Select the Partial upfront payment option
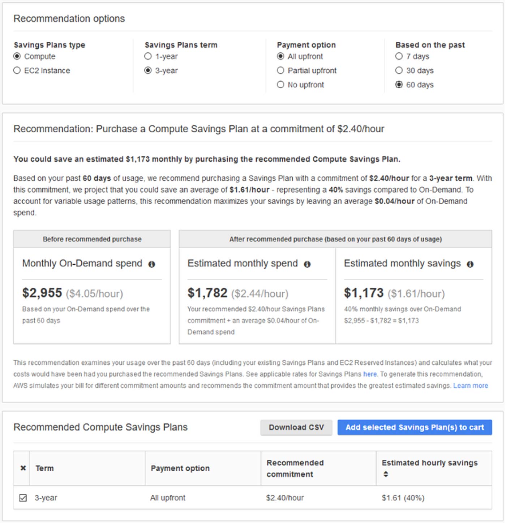Screen dimensions: 506x523 tap(280, 71)
